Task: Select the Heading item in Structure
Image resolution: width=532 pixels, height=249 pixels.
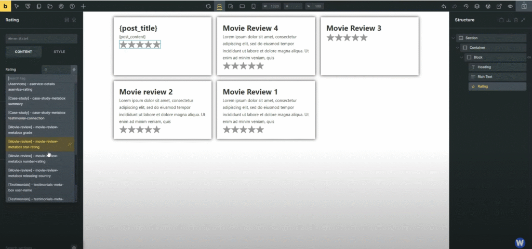Action: [497, 67]
